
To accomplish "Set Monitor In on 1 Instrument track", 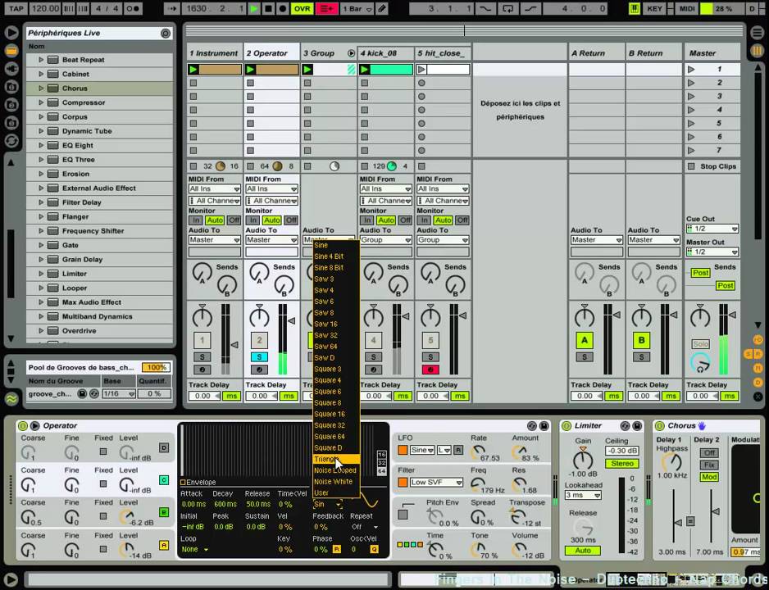I will click(x=196, y=220).
